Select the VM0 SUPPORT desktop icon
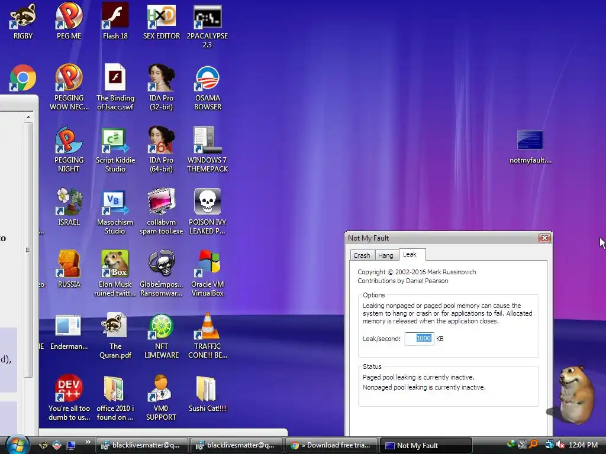 [162, 398]
